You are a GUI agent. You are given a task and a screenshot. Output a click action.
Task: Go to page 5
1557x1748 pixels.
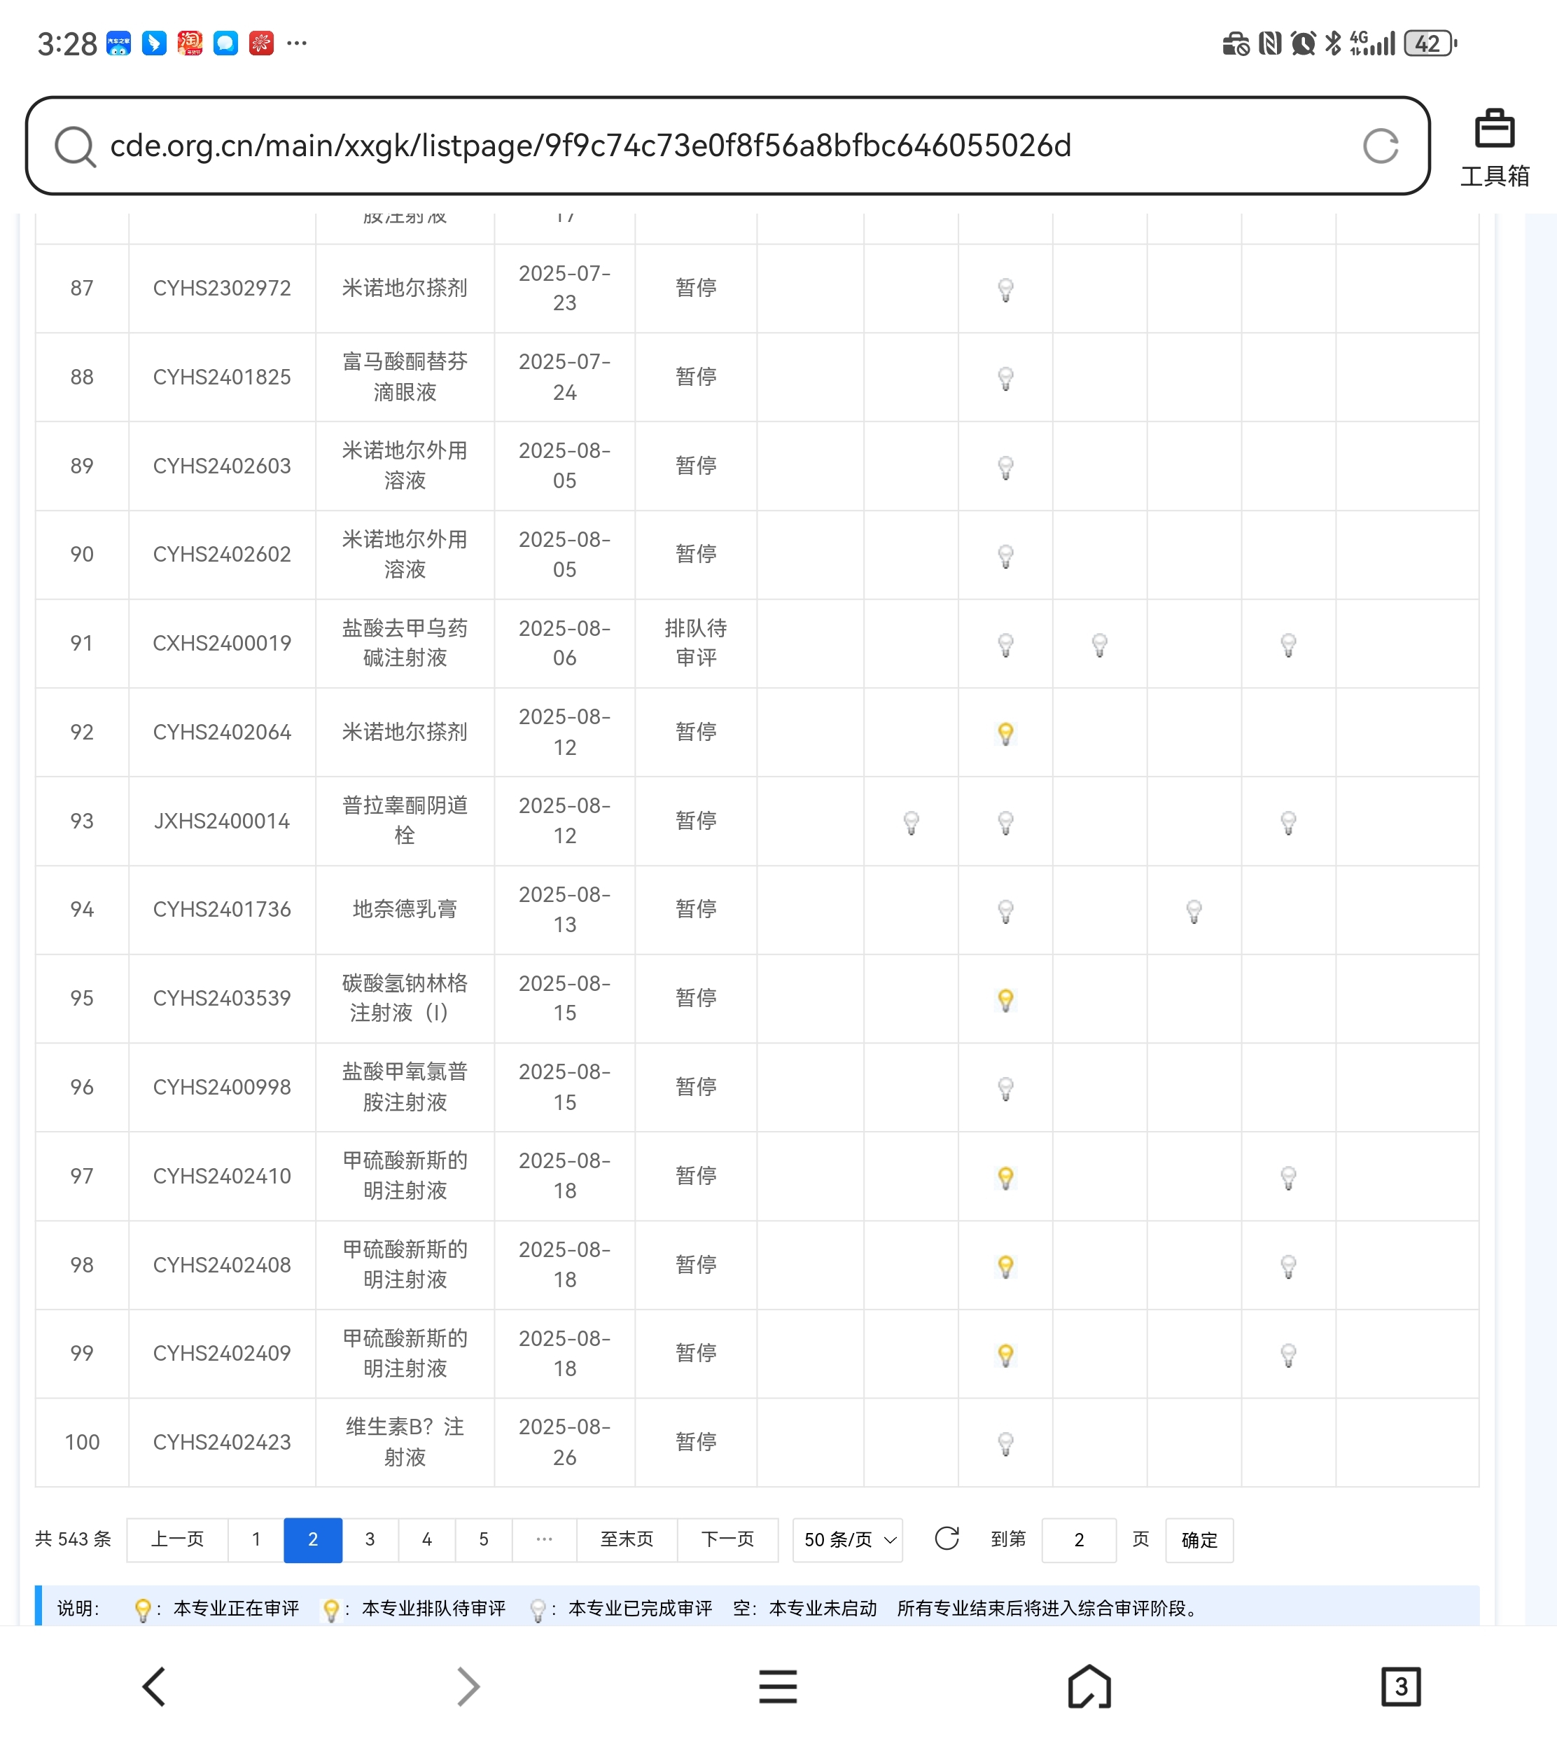tap(483, 1540)
